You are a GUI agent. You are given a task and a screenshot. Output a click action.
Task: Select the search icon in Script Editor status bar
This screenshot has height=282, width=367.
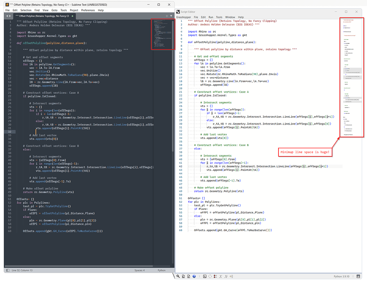pyautogui.click(x=178, y=276)
